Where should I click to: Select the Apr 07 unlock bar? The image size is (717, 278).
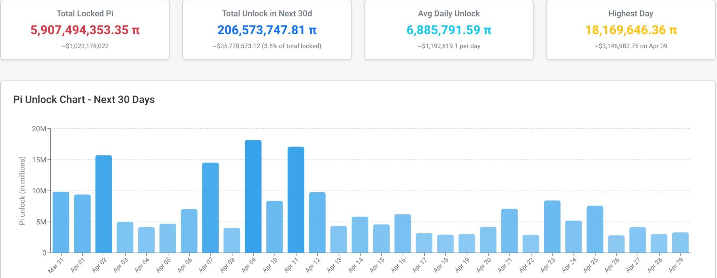pos(210,208)
